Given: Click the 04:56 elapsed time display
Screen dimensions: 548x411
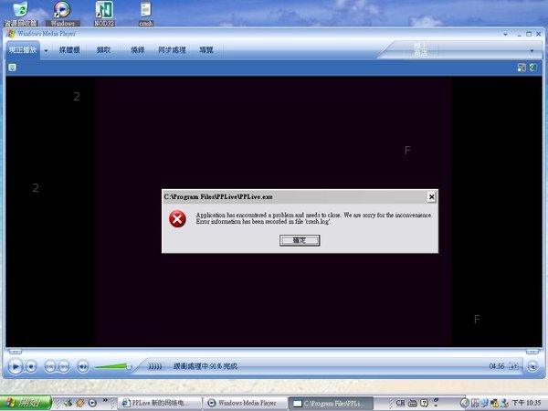Looking at the screenshot, I should click(x=497, y=366).
